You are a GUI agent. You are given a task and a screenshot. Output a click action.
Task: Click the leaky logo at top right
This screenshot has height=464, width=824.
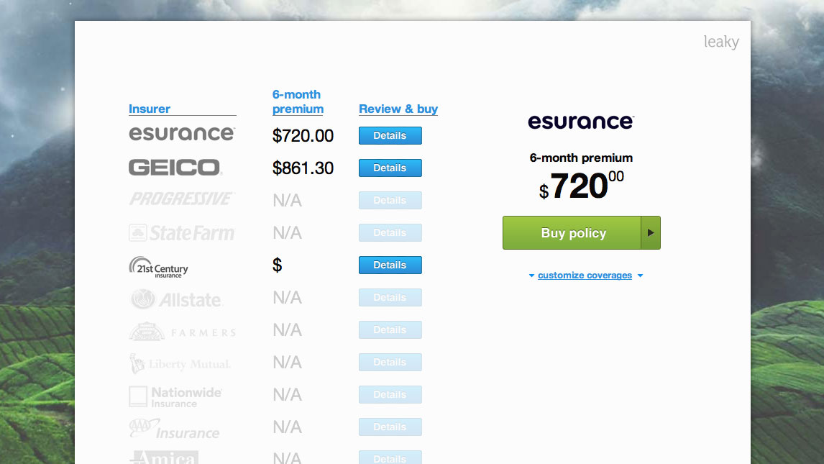click(x=721, y=42)
